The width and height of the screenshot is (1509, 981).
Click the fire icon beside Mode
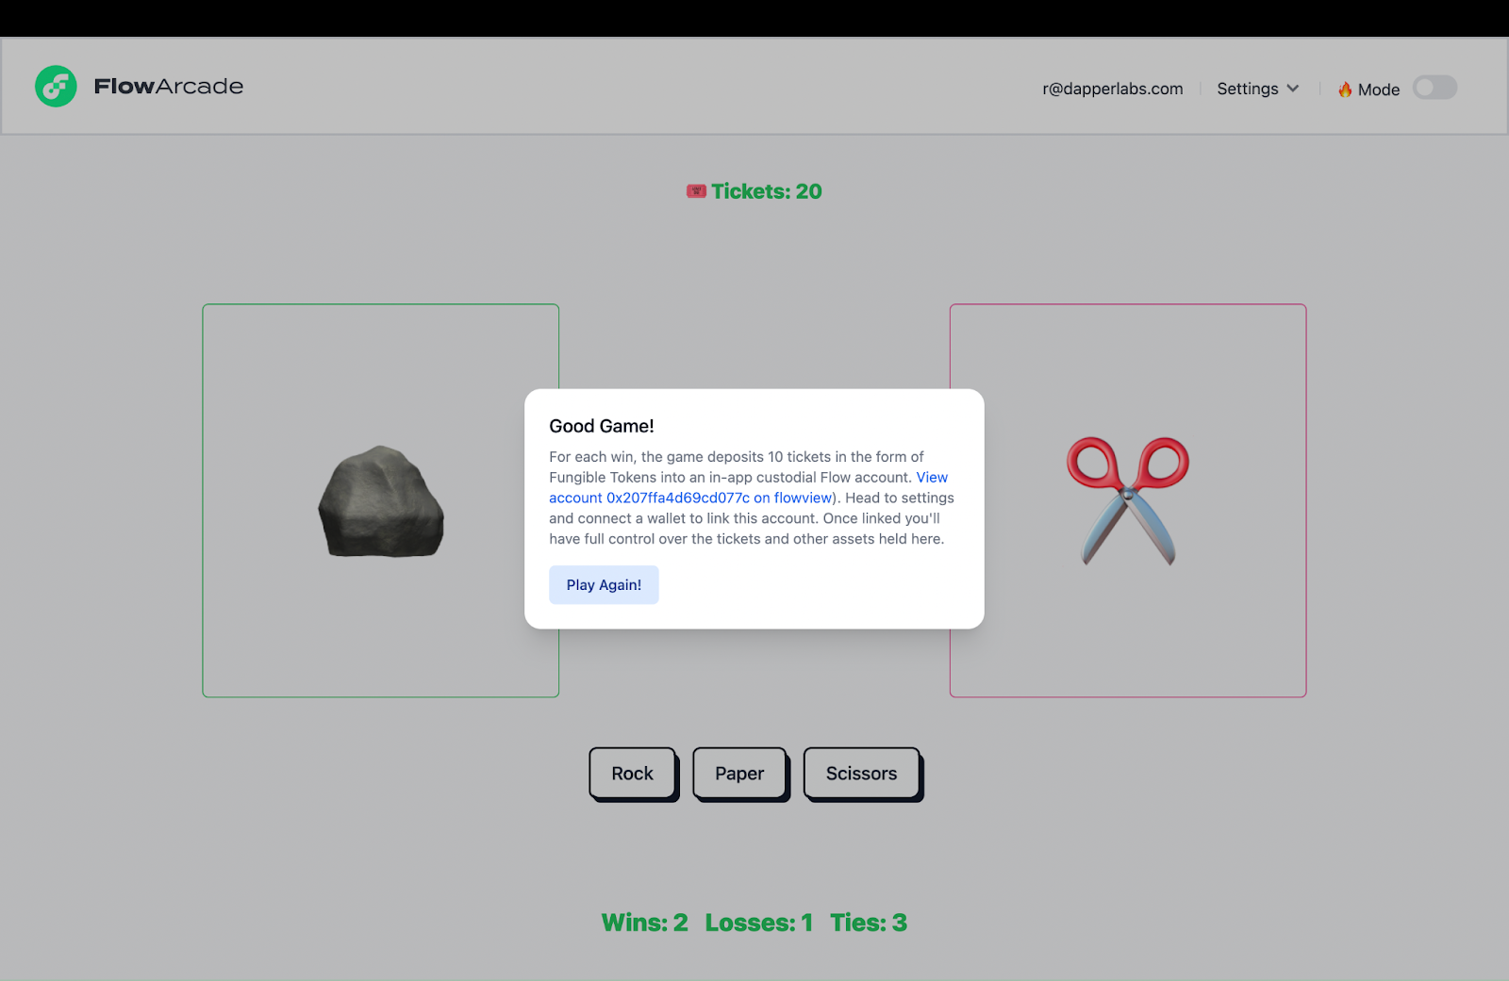click(x=1345, y=90)
